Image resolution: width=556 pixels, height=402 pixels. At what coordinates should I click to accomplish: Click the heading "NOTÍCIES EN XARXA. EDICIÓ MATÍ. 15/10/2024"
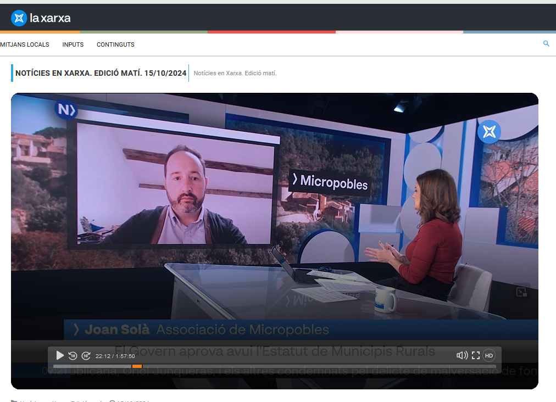[x=101, y=73]
